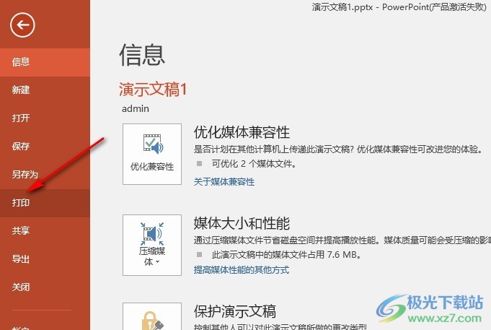Screen dimensions: 491x330
Task: Click the admin author text
Action: [x=136, y=108]
